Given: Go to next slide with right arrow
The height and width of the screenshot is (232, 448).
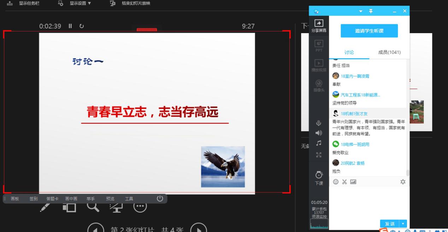Looking at the screenshot, I should coord(199,228).
